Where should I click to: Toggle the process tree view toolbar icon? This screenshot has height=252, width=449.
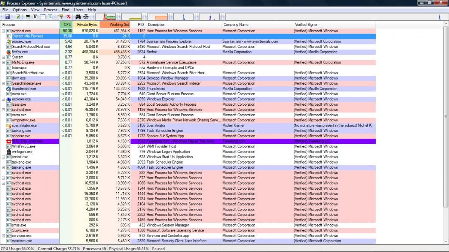click(x=35, y=17)
